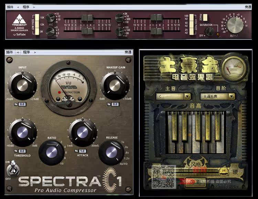Click the Ratio knob
The height and width of the screenshot is (199, 258).
tap(52, 152)
